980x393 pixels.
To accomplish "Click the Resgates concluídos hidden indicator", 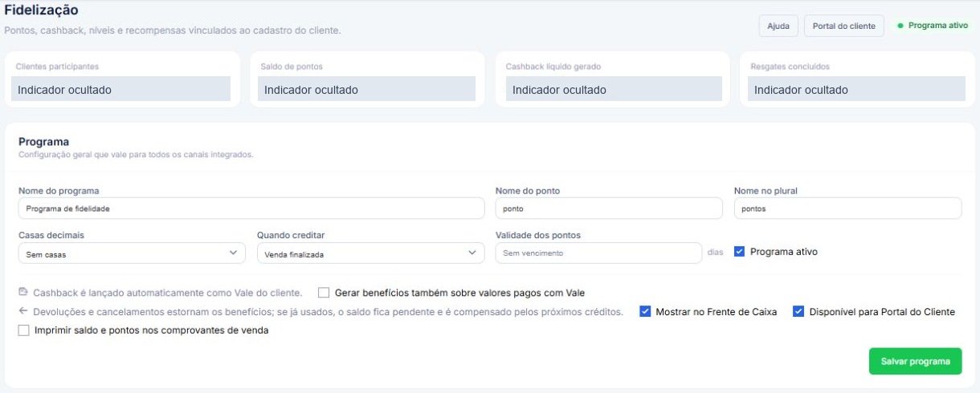I will (856, 89).
